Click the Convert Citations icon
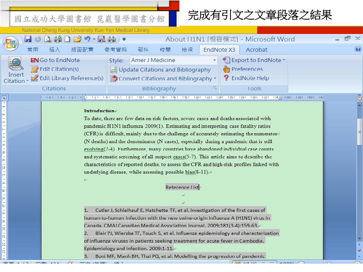The width and height of the screenshot is (363, 272). pyautogui.click(x=113, y=79)
